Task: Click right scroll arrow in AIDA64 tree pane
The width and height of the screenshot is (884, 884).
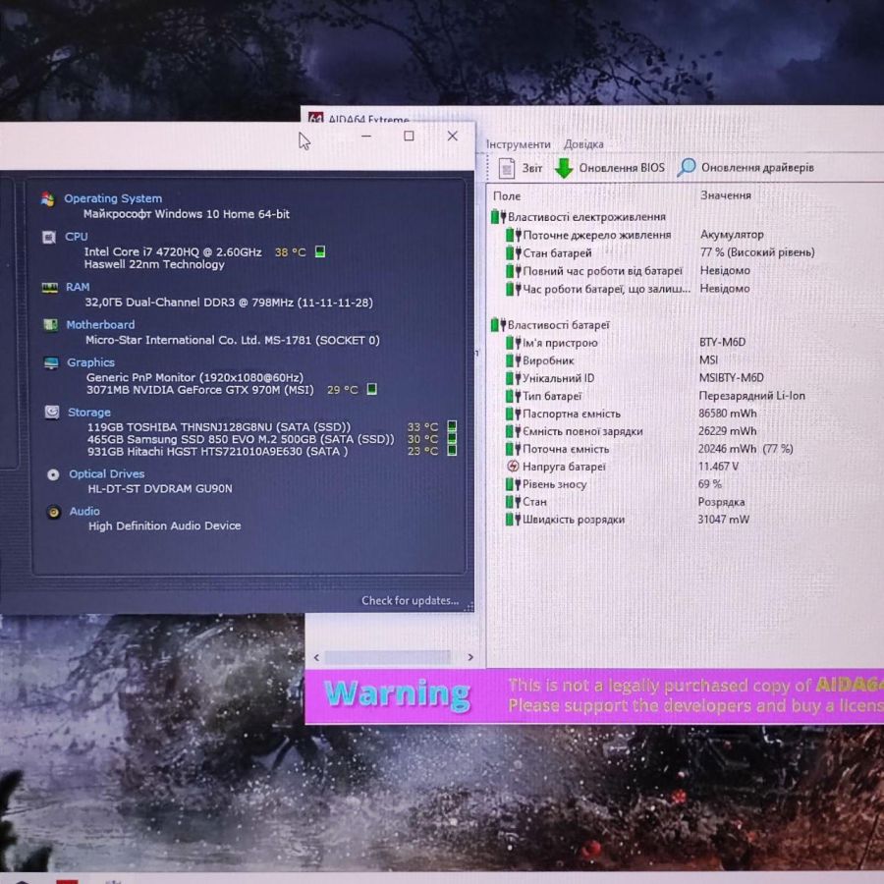Action: click(470, 657)
